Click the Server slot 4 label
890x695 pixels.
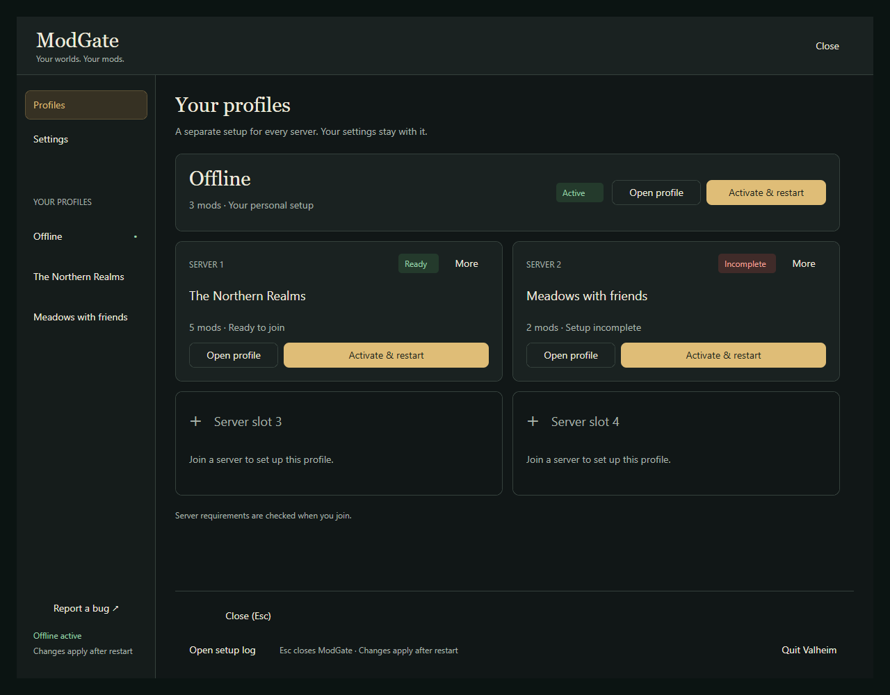coord(585,421)
